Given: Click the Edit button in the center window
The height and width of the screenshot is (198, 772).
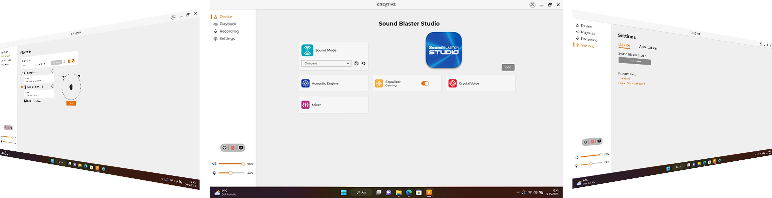Looking at the screenshot, I should [508, 67].
